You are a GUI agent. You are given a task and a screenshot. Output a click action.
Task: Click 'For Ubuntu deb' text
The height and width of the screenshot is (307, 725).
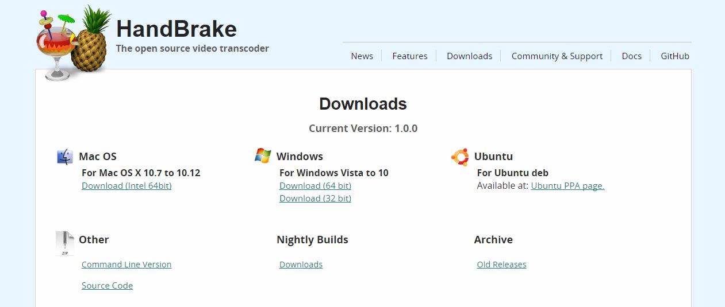tap(513, 173)
